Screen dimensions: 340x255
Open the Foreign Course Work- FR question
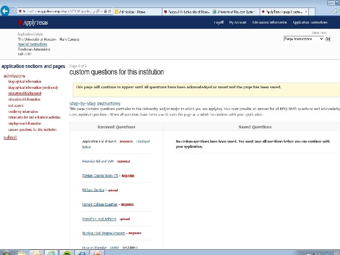(x=100, y=176)
